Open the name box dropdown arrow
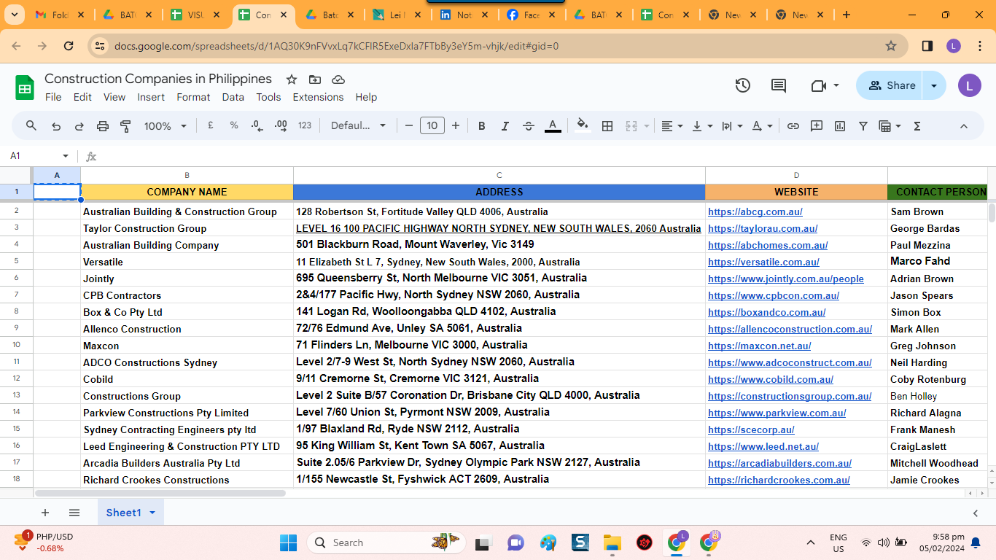The height and width of the screenshot is (560, 996). tap(66, 156)
